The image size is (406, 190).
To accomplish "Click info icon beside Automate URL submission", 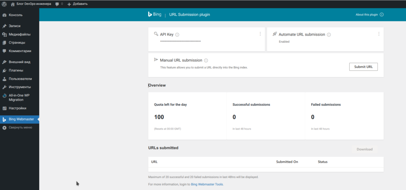I will [329, 35].
